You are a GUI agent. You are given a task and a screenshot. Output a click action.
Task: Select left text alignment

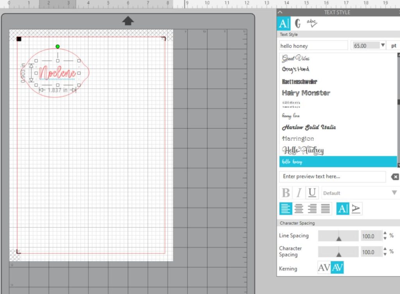click(x=286, y=209)
